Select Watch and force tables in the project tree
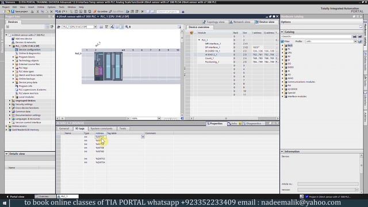The width and height of the screenshot is (368, 207). tap(30, 75)
